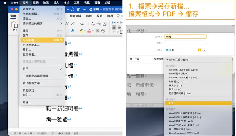Expand the save dialog with chevron button
This screenshot has height=136, width=236.
coord(205,50)
